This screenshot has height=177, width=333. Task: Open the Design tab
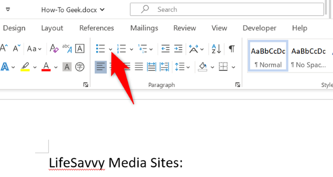tap(14, 28)
